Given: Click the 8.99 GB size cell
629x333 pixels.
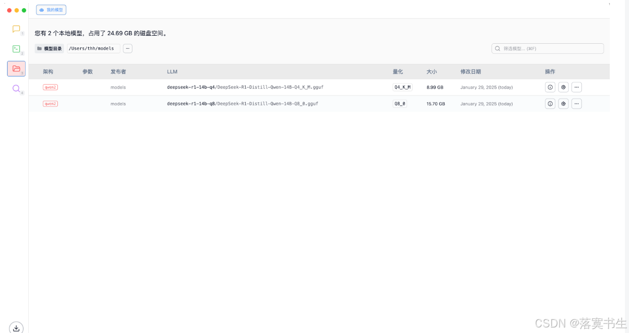Looking at the screenshot, I should coord(435,87).
